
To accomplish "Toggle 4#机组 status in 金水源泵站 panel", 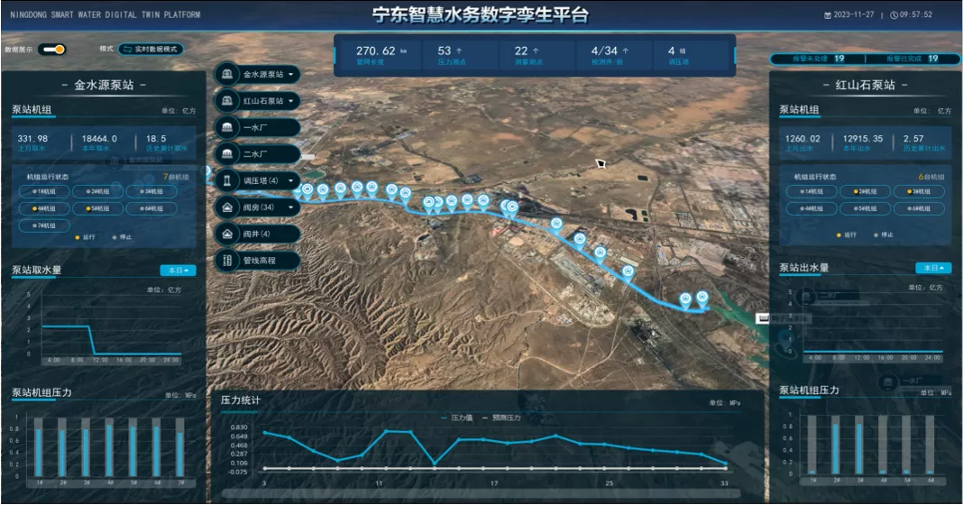I will click(x=45, y=209).
